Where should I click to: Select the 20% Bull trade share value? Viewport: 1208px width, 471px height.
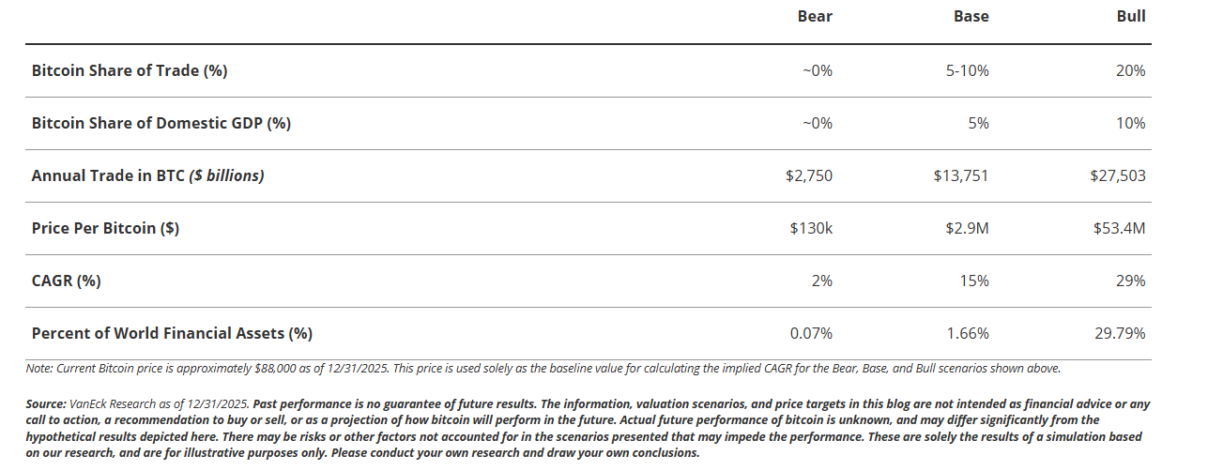click(x=1130, y=70)
